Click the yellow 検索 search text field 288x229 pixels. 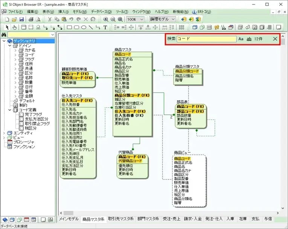(206, 39)
